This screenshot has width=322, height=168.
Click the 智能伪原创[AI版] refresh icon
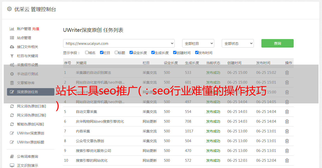click(x=12, y=124)
